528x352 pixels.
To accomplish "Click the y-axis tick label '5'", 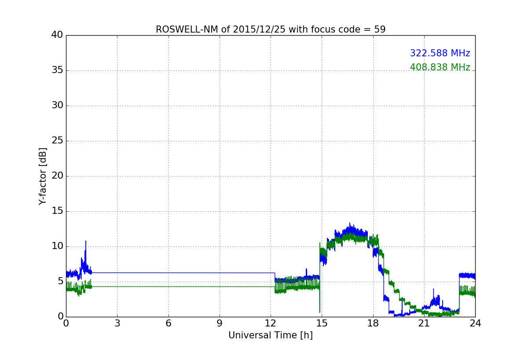I will pos(60,282).
